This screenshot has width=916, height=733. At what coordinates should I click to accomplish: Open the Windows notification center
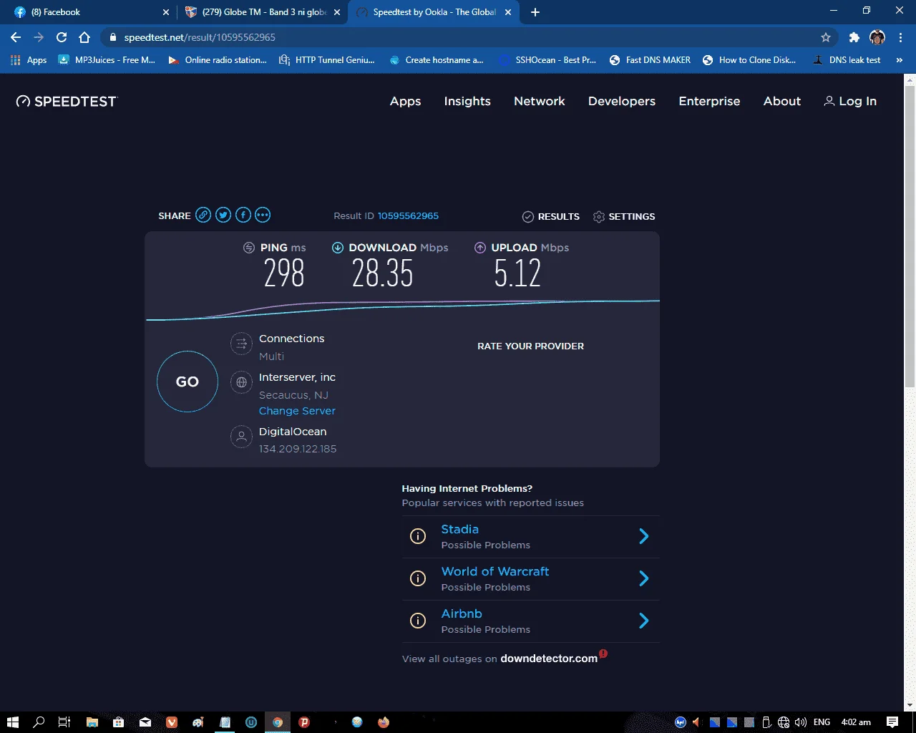point(892,722)
